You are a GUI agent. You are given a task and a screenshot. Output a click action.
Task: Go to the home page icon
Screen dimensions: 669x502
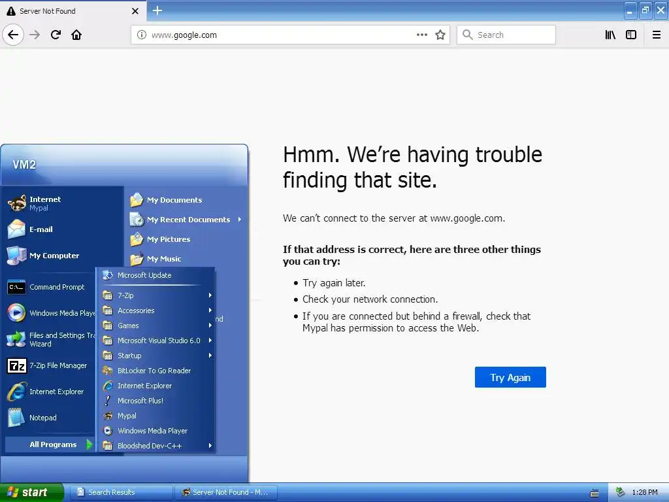coord(76,35)
